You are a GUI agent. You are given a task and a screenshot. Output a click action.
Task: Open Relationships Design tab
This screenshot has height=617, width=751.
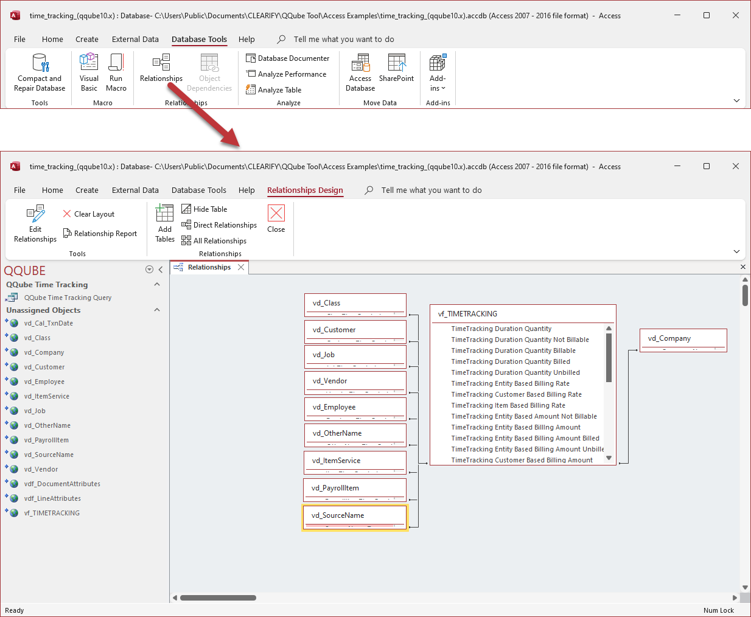click(x=305, y=190)
